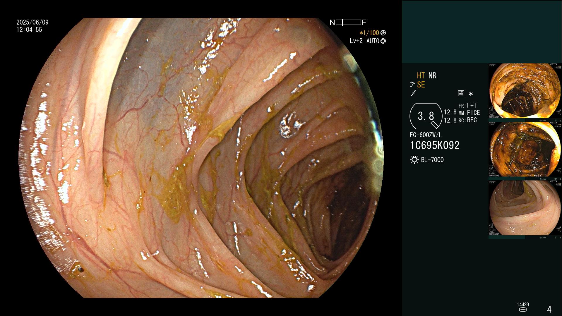Screen dimensions: 562x316
Task: Click the N to F zoom indicator bar
Action: click(348, 22)
